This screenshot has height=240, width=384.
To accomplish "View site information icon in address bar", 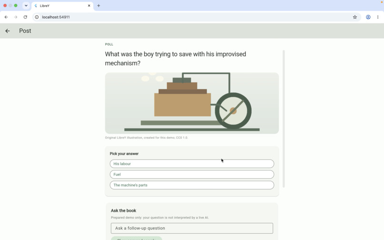I will click(37, 17).
